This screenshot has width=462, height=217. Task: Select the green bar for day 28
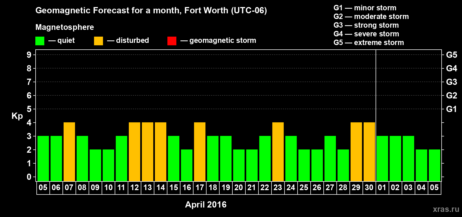[x=343, y=165]
